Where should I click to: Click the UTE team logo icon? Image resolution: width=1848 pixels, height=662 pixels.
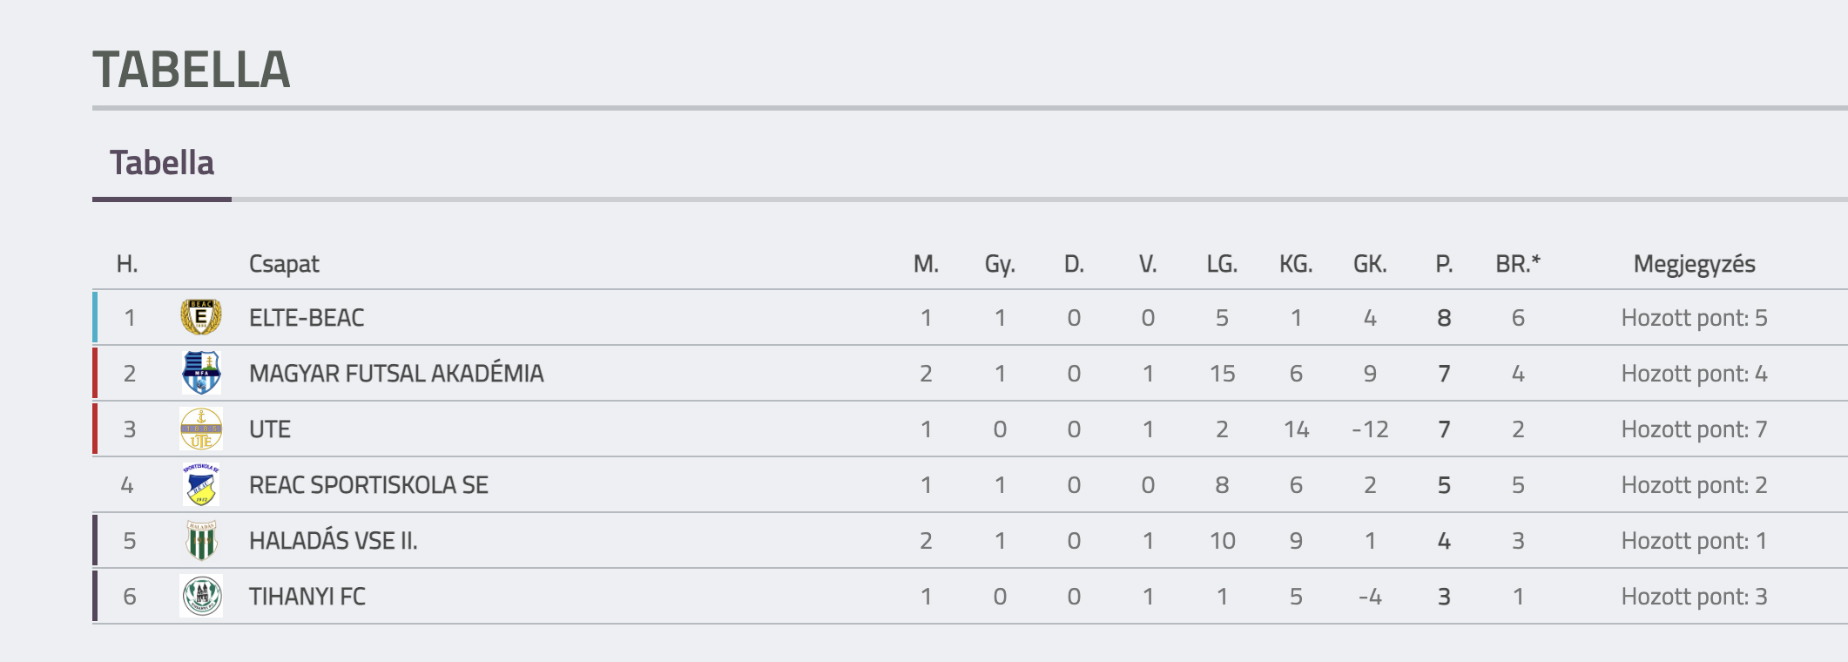click(x=201, y=429)
